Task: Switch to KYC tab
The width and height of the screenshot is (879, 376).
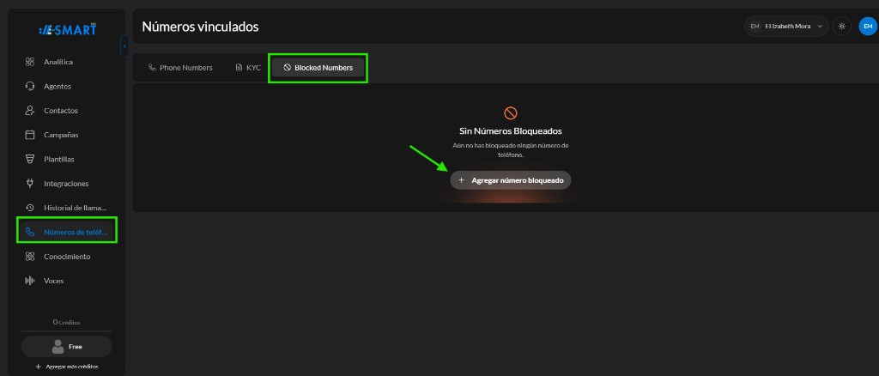Action: click(248, 68)
